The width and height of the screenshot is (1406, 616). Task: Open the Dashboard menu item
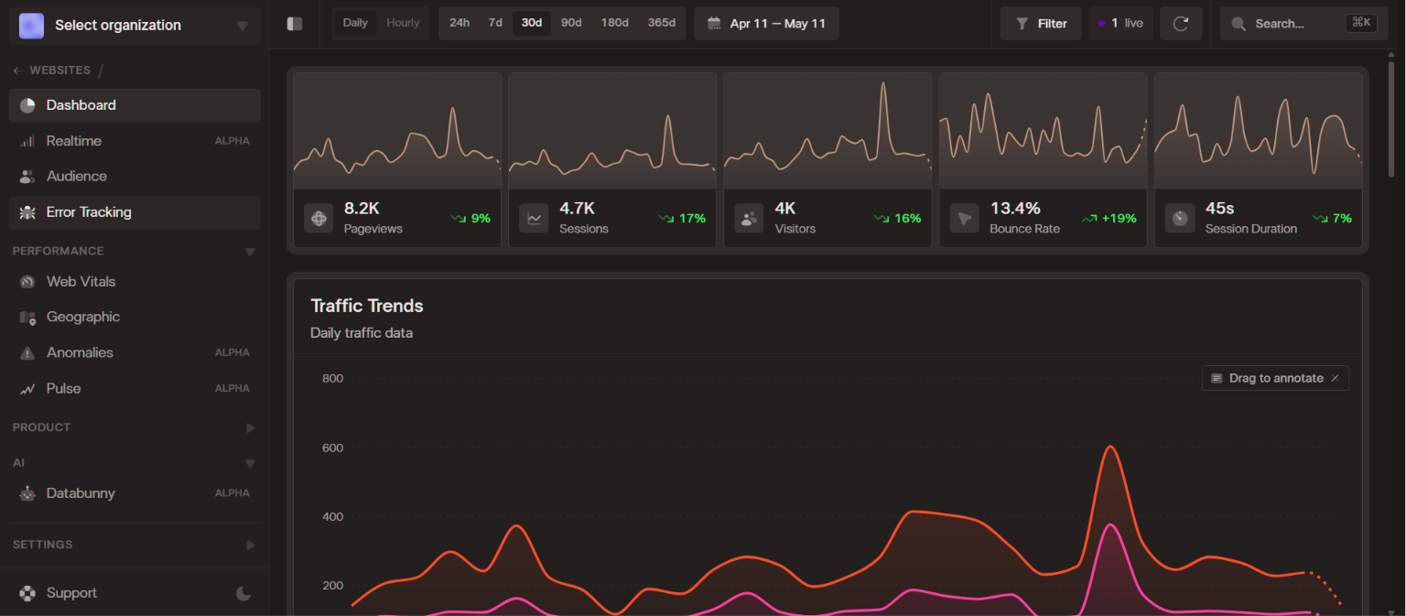tap(135, 105)
